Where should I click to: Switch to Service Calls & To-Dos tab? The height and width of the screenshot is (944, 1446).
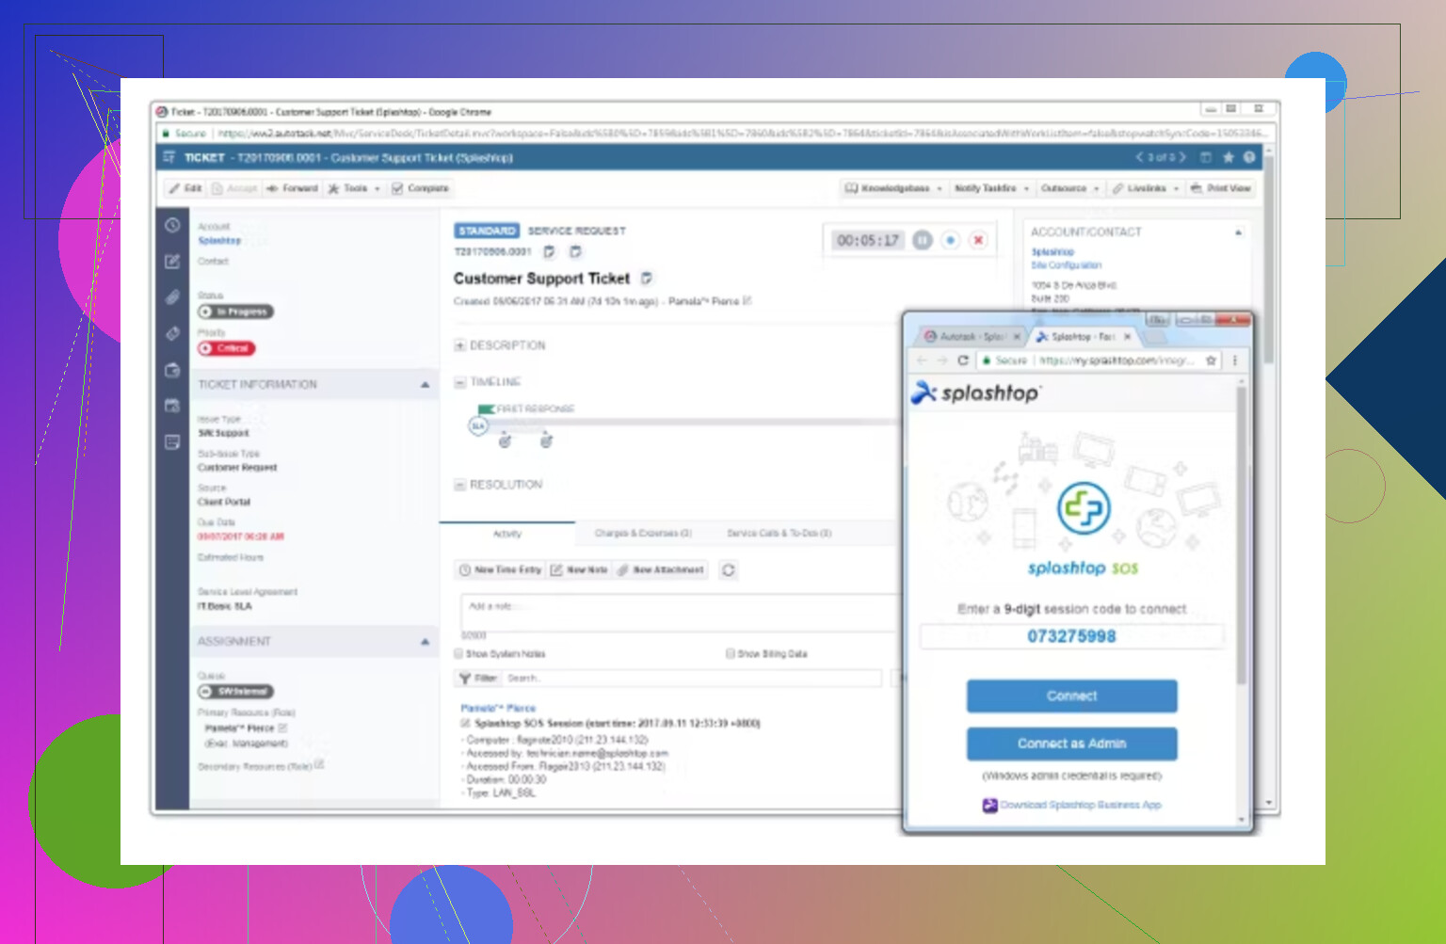[779, 534]
